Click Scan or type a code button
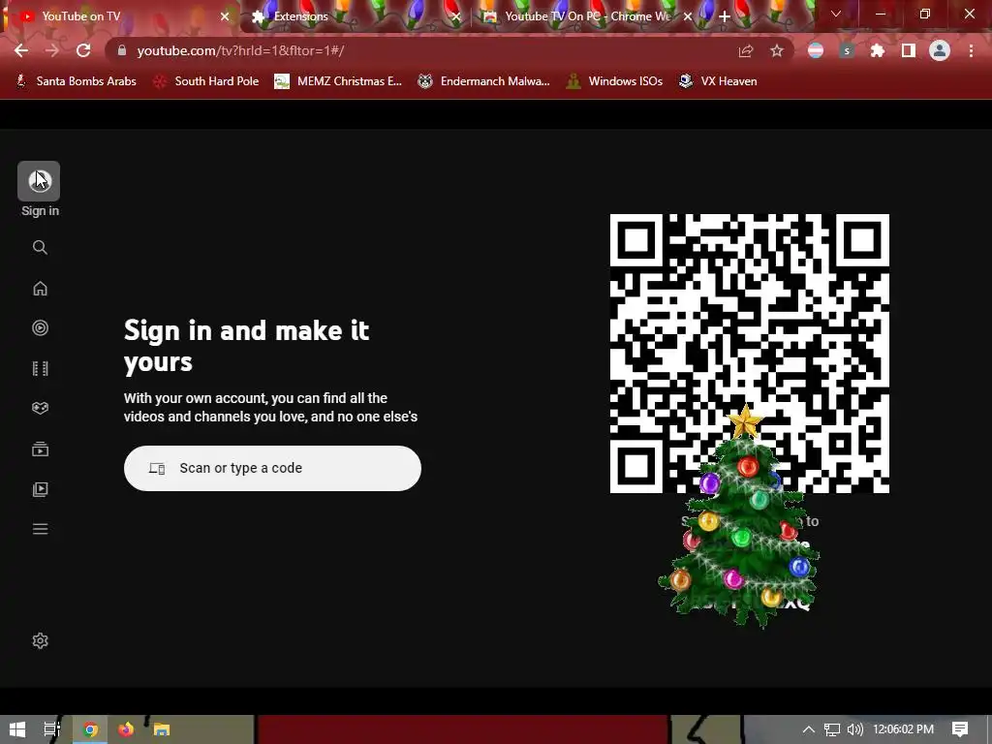Viewport: 992px width, 744px height. (272, 468)
